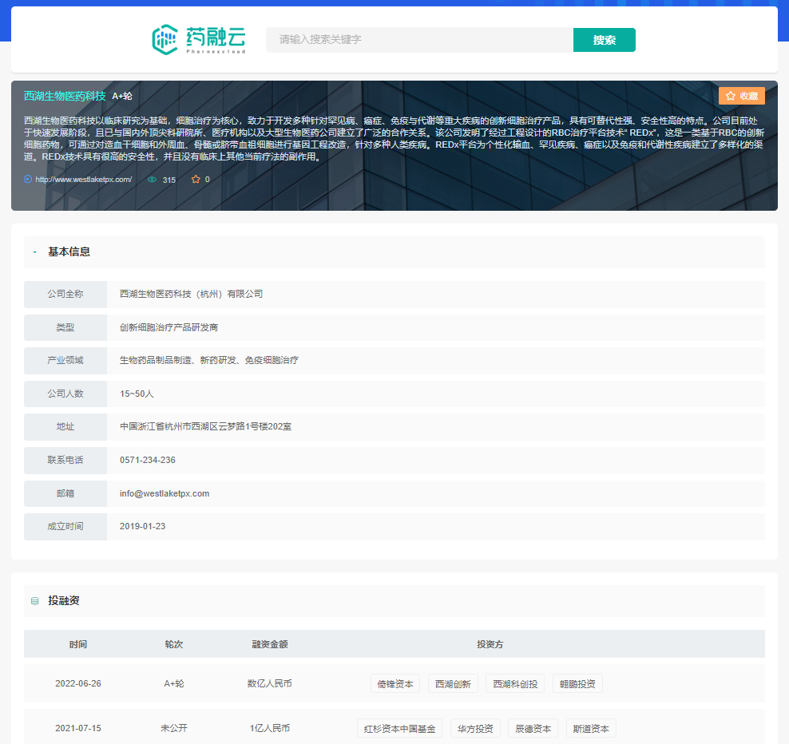The width and height of the screenshot is (789, 744).
Task: Collapse the 基本信息 section header
Action: tap(69, 251)
